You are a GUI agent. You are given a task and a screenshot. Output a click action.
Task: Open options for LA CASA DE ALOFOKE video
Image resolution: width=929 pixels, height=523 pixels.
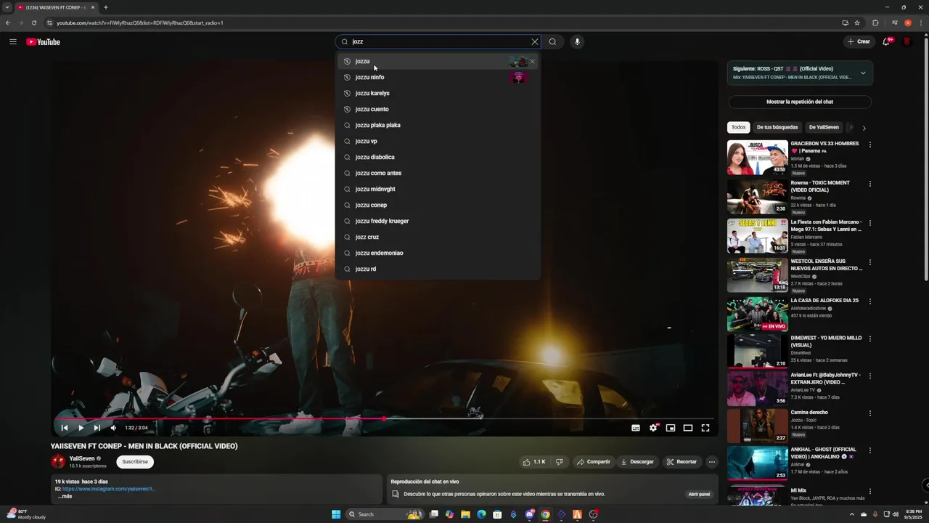point(869,301)
